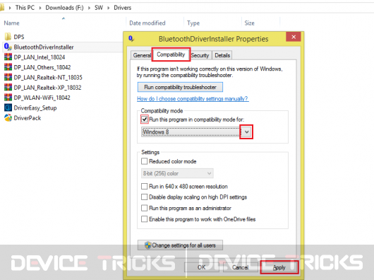The image size is (374, 280).
Task: Click the BluetoothDriverInstaller file icon
Action: coord(8,47)
